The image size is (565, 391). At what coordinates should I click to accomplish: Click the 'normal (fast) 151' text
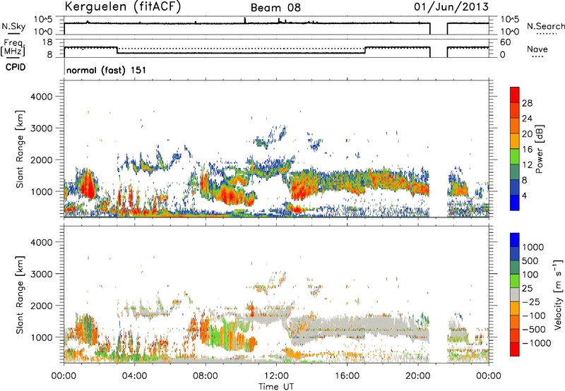point(107,70)
